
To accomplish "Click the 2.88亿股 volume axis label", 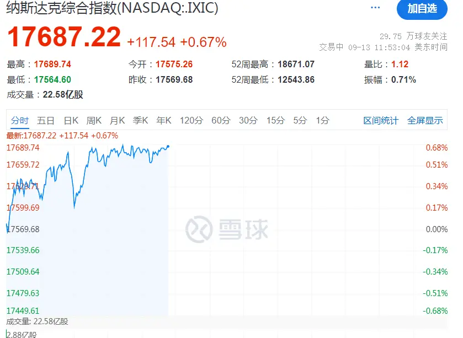I will click(x=22, y=335).
